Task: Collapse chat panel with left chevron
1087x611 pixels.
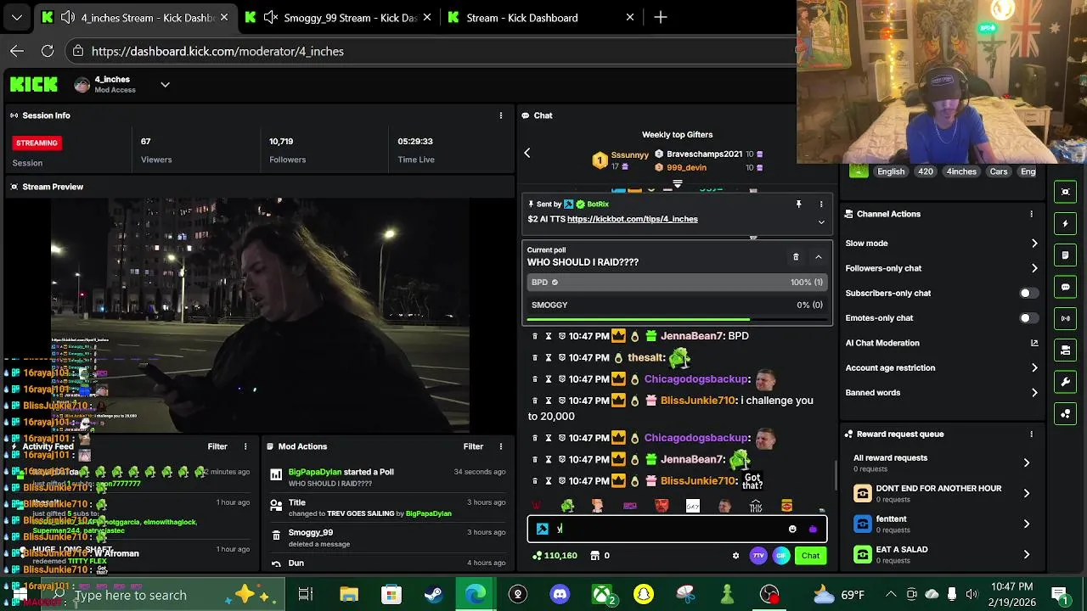Action: (527, 154)
